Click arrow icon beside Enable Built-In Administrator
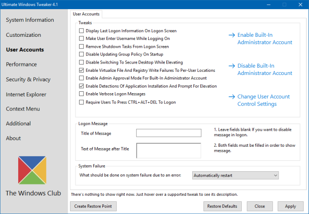The width and height of the screenshot is (309, 214). pyautogui.click(x=232, y=35)
